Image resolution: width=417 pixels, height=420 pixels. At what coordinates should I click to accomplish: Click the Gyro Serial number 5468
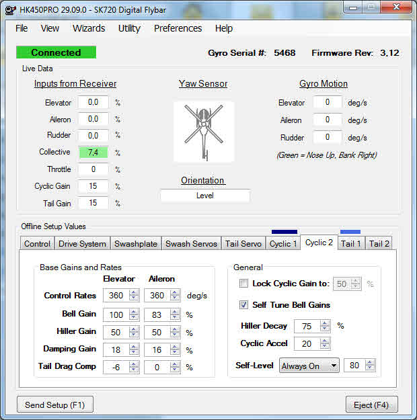coord(285,53)
